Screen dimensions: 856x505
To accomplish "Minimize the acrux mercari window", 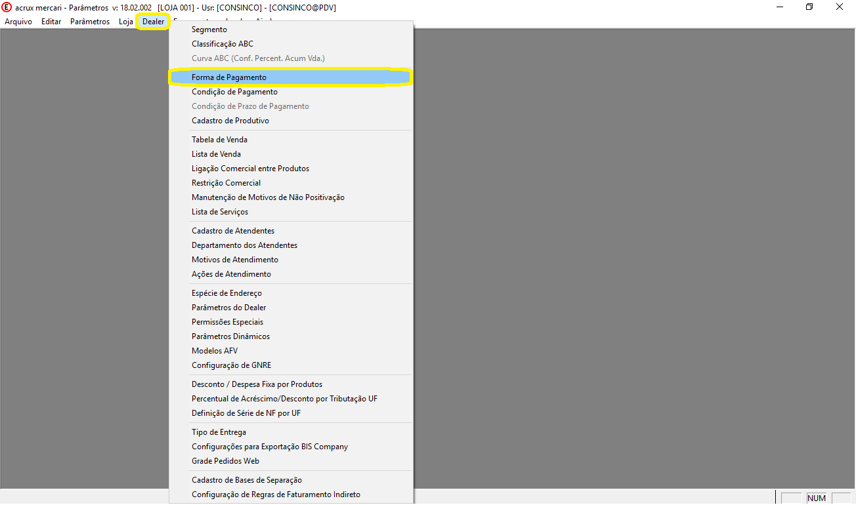I will 779,7.
